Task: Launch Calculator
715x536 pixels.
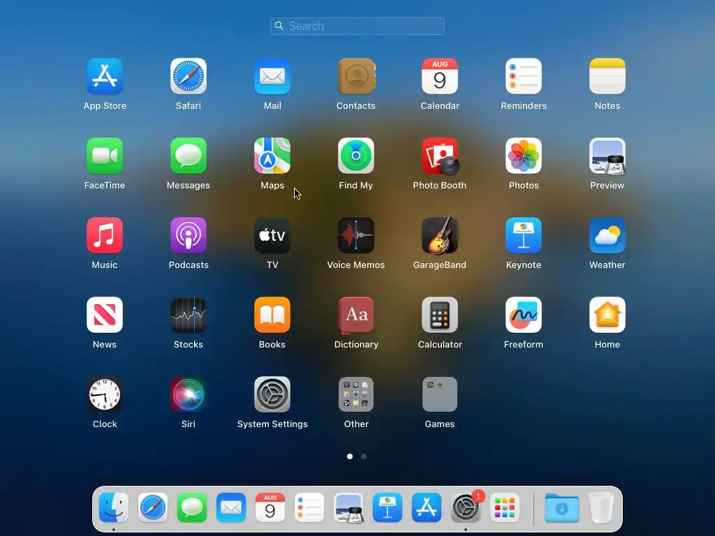Action: tap(440, 315)
